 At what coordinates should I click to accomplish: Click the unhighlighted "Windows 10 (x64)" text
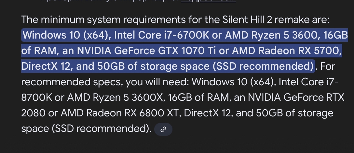click(234, 82)
